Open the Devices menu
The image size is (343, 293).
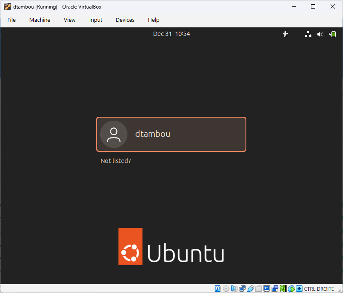(125, 20)
